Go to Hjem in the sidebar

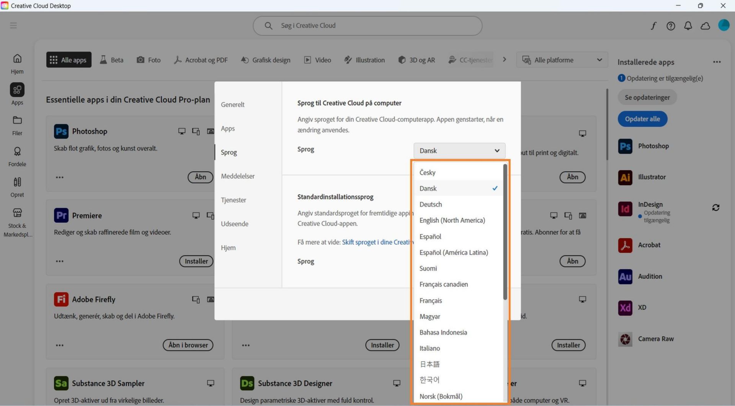point(17,64)
